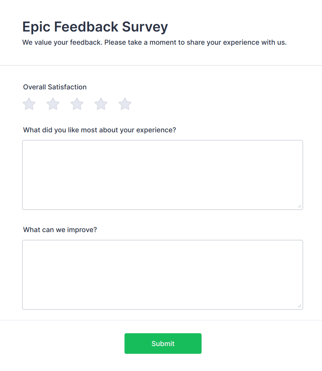The height and width of the screenshot is (371, 322).
Task: Click the 'Epic Feedback Survey' heading
Action: coord(95,27)
